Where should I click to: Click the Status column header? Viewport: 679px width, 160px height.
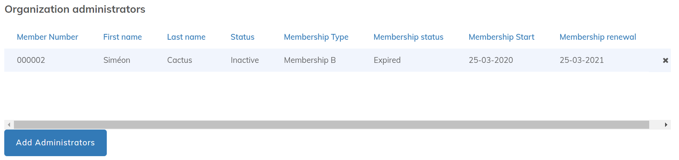click(242, 37)
